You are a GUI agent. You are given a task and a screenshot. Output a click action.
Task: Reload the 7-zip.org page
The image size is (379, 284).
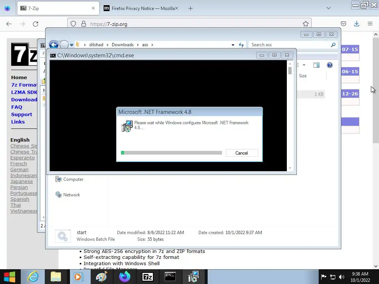coord(36,24)
